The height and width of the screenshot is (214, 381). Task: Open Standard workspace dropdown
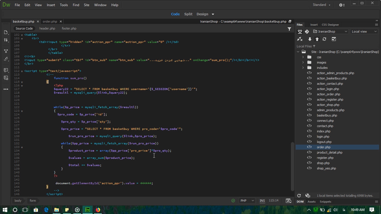(322, 5)
